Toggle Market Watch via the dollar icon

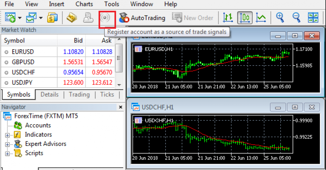52,18
